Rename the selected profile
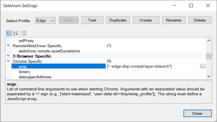The image size is (217, 122). (173, 20)
